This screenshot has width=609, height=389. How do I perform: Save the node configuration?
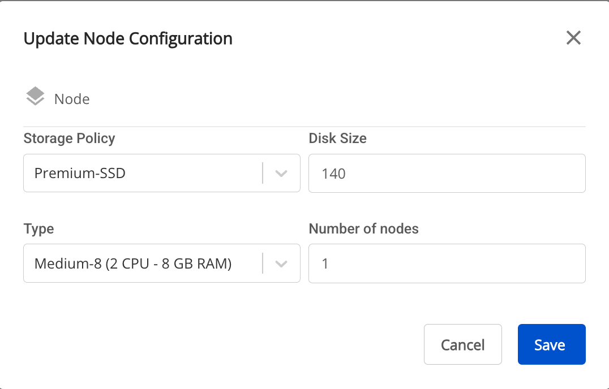point(551,344)
